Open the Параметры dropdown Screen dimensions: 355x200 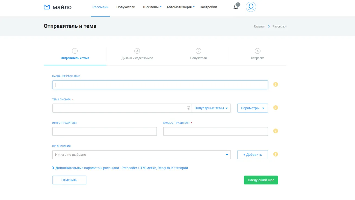(252, 108)
